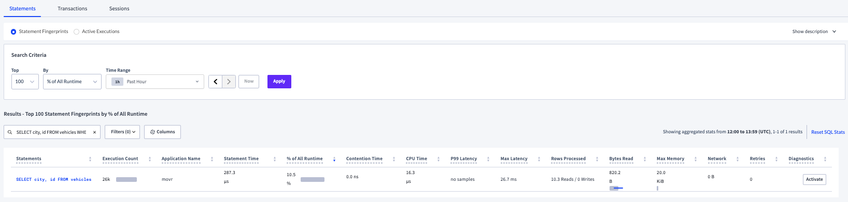Switch to the Sessions tab

119,9
